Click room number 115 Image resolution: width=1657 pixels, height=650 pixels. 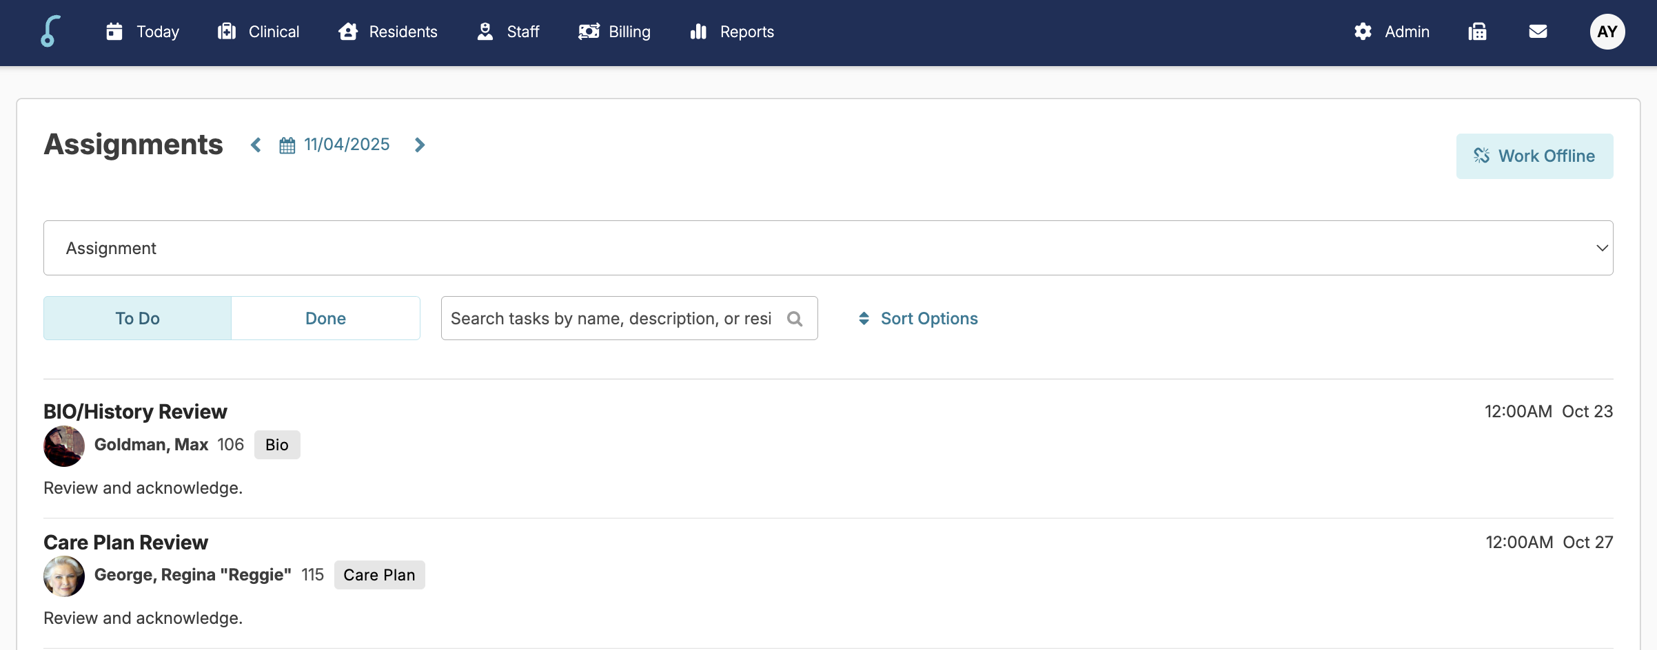pos(312,575)
